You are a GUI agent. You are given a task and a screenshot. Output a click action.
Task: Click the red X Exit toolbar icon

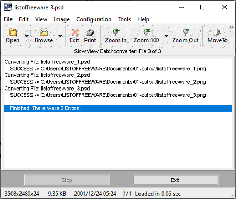(75, 32)
